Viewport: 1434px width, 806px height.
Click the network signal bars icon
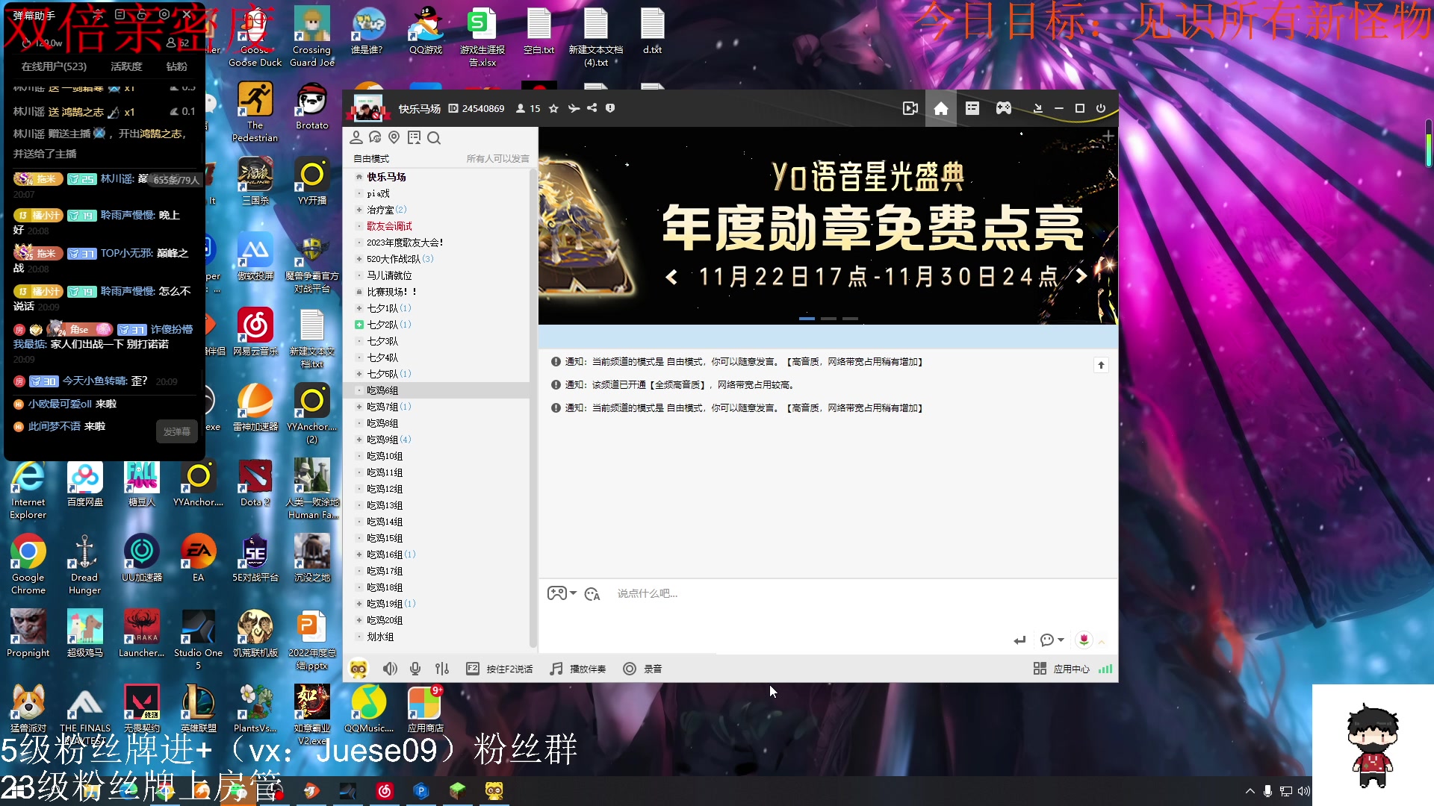(1105, 669)
